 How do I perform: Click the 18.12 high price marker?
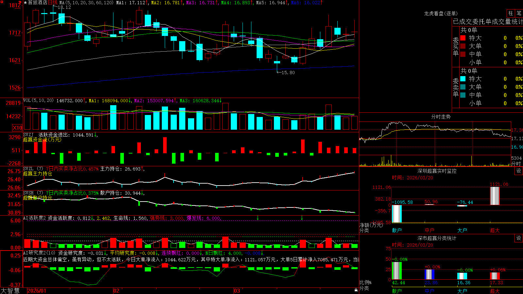click(64, 7)
